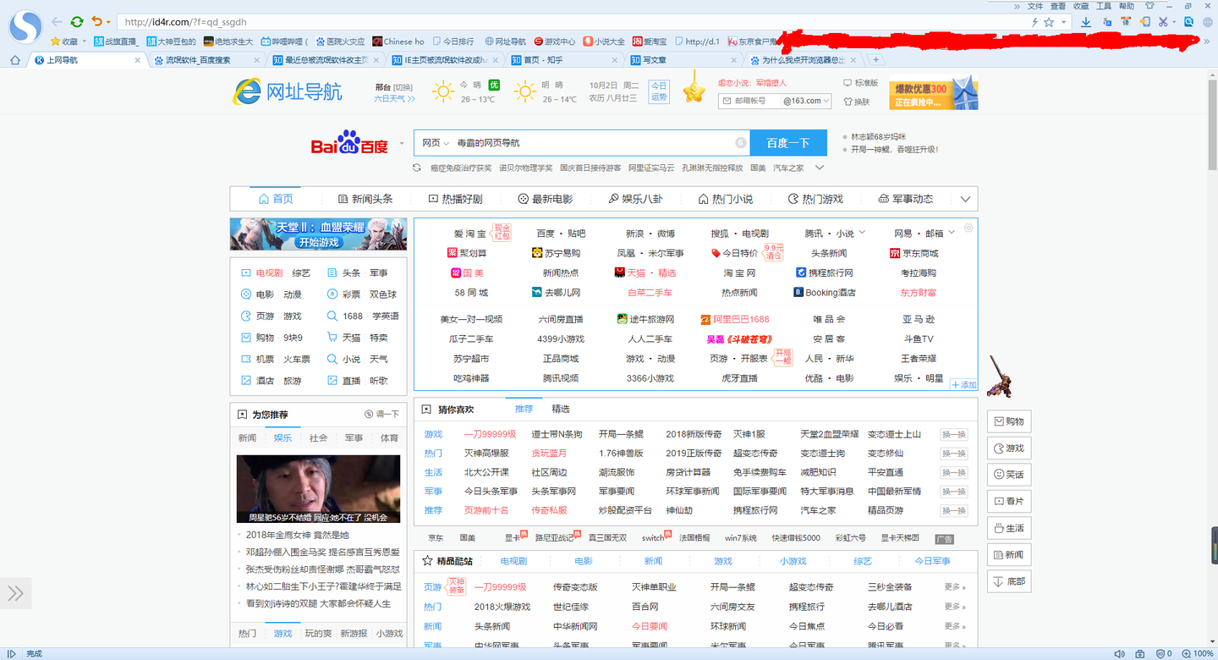
Task: Select the 标准版 standard version option
Action: click(x=861, y=83)
